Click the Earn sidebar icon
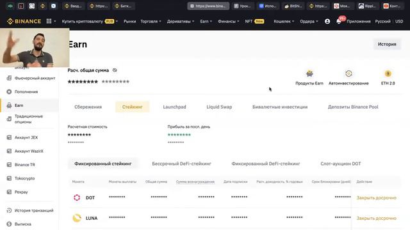This screenshot has width=410, height=230. [x=9, y=105]
